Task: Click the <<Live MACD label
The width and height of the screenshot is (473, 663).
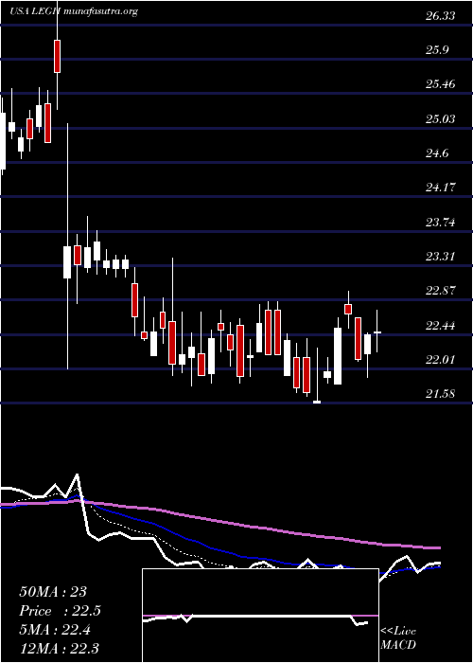Action: [398, 638]
